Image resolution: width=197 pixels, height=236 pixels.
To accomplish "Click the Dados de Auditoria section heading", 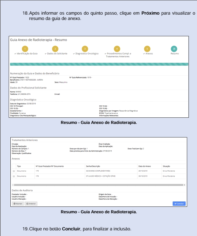I will 22,190.
